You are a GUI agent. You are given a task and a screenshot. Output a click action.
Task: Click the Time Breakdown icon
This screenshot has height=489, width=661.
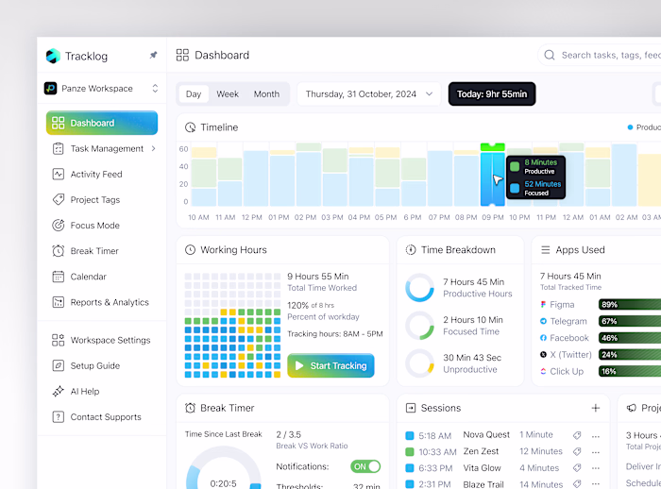coord(411,250)
